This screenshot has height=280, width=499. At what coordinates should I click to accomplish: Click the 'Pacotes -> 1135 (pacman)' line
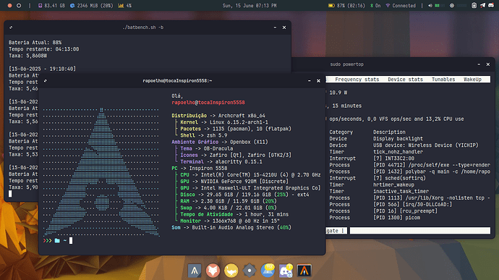pyautogui.click(x=236, y=129)
